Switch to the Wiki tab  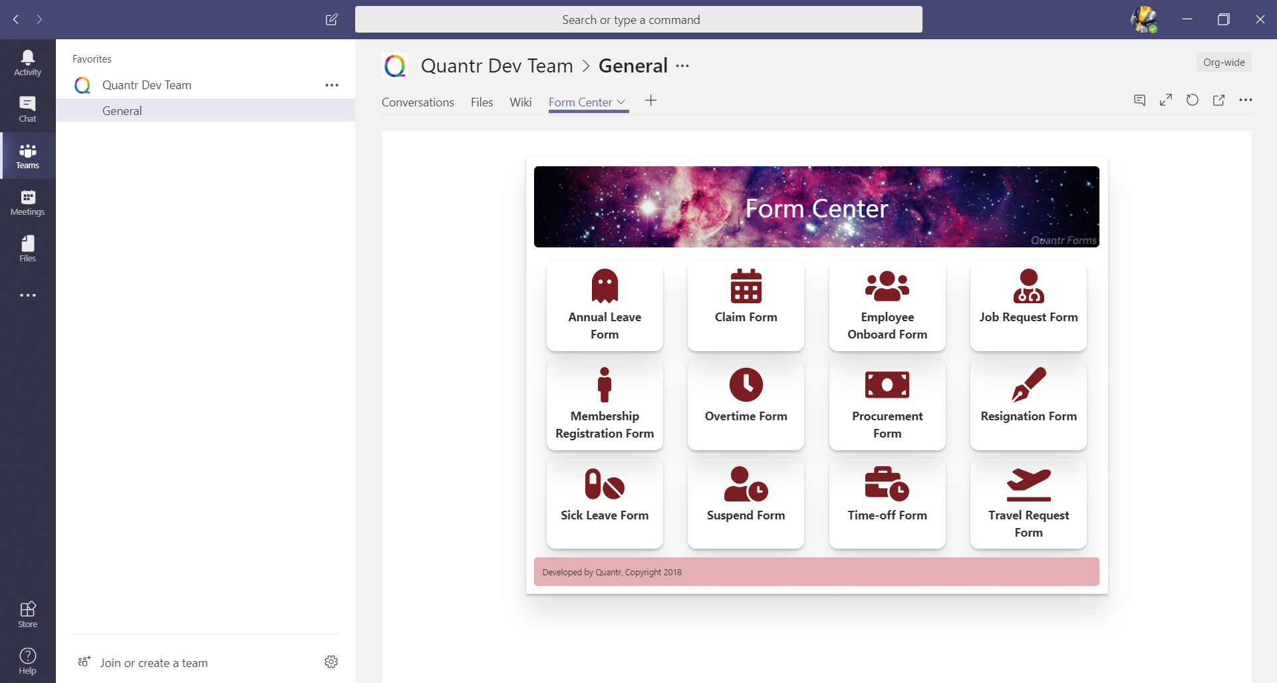[x=520, y=102]
